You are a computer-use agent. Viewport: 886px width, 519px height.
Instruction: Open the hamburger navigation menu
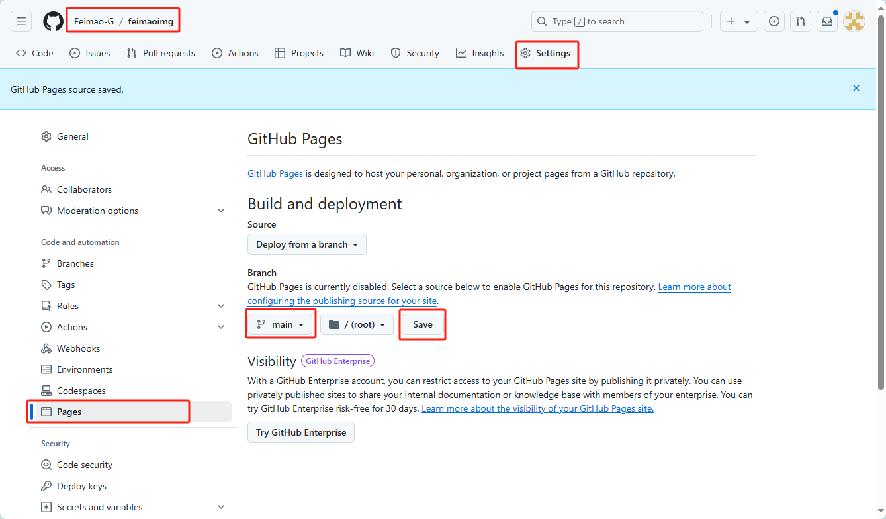click(21, 21)
